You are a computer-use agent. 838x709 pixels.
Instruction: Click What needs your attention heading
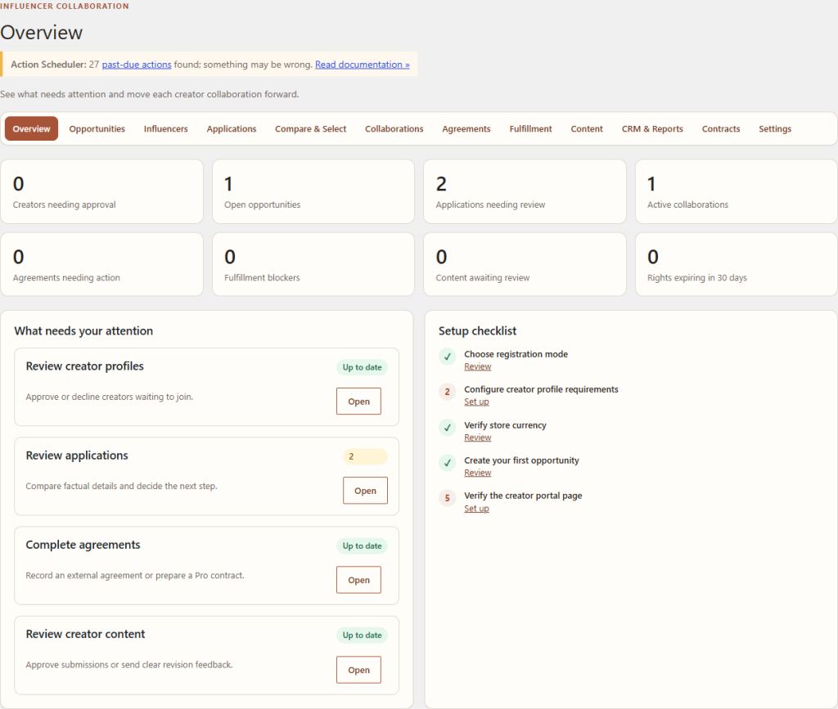[x=83, y=331]
